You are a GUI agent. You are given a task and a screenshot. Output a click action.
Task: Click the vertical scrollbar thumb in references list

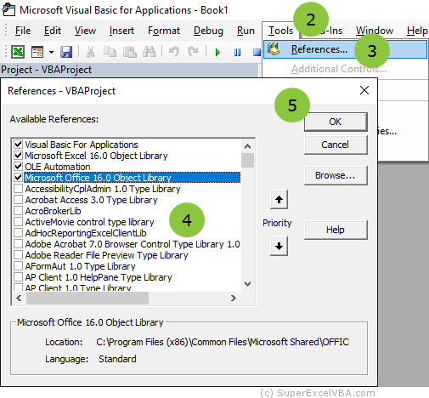[x=247, y=160]
